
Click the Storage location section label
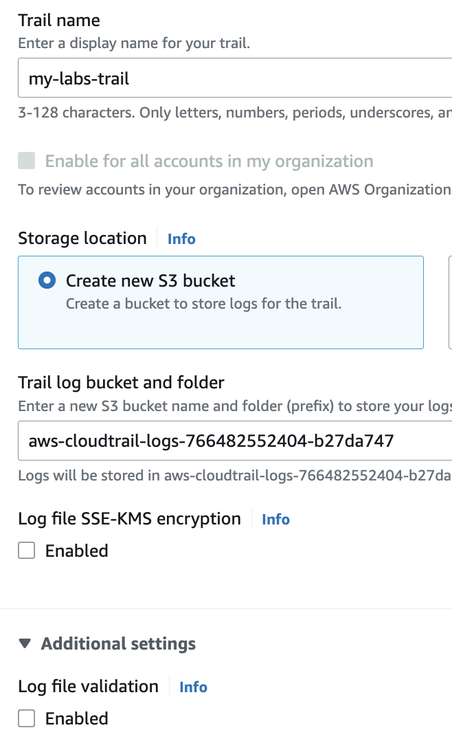coord(82,239)
